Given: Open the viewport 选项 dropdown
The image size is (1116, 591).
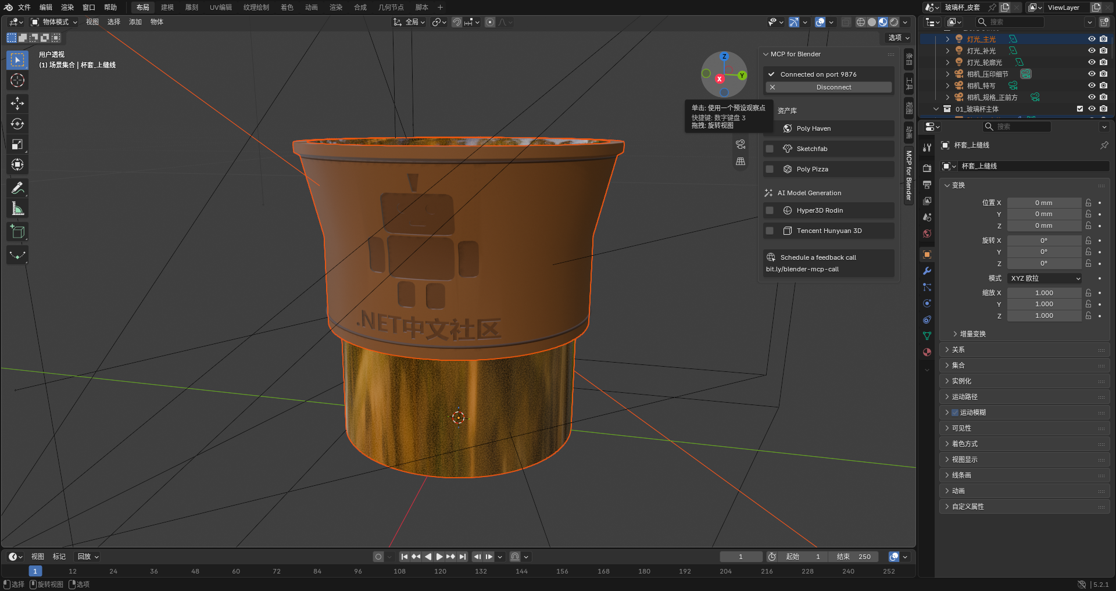Looking at the screenshot, I should 899,38.
